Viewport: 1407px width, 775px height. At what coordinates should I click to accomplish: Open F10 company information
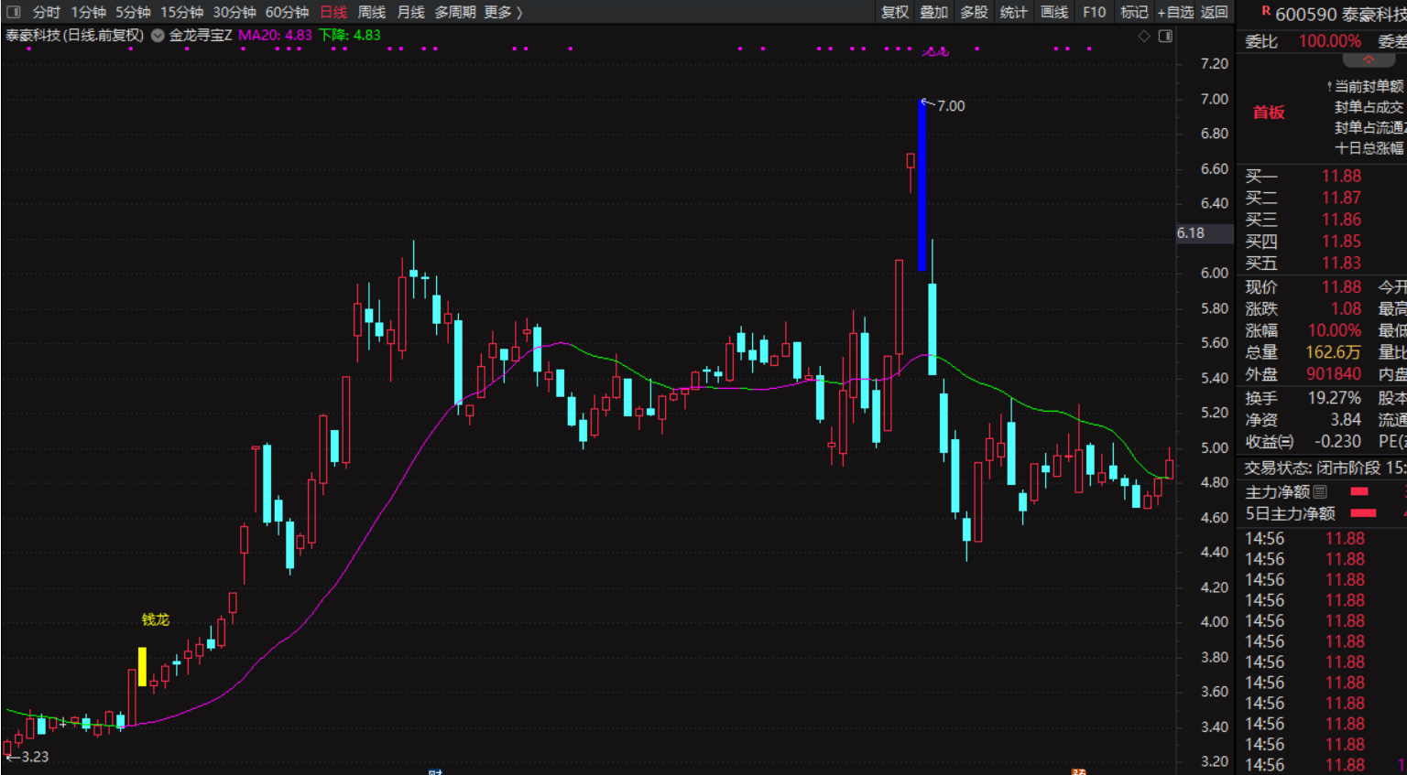1094,12
